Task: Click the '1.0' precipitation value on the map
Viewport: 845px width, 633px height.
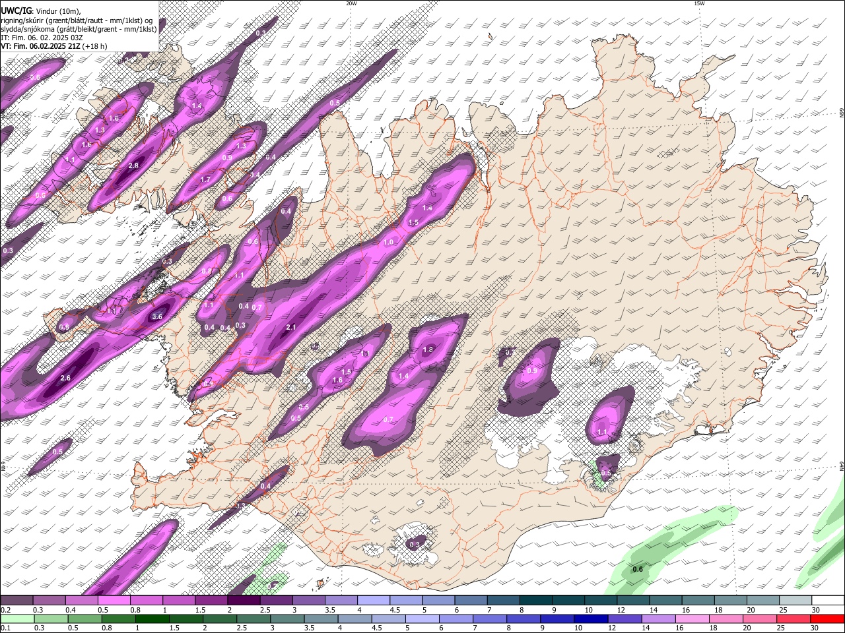Action: click(388, 243)
